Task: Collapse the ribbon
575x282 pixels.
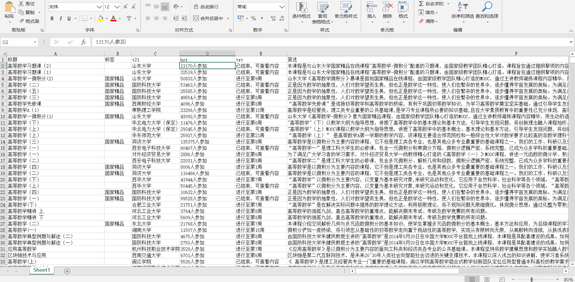Action: tap(571, 31)
